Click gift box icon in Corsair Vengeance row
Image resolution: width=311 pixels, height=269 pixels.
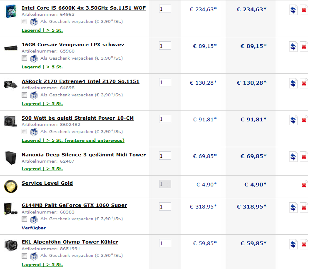click(34, 58)
